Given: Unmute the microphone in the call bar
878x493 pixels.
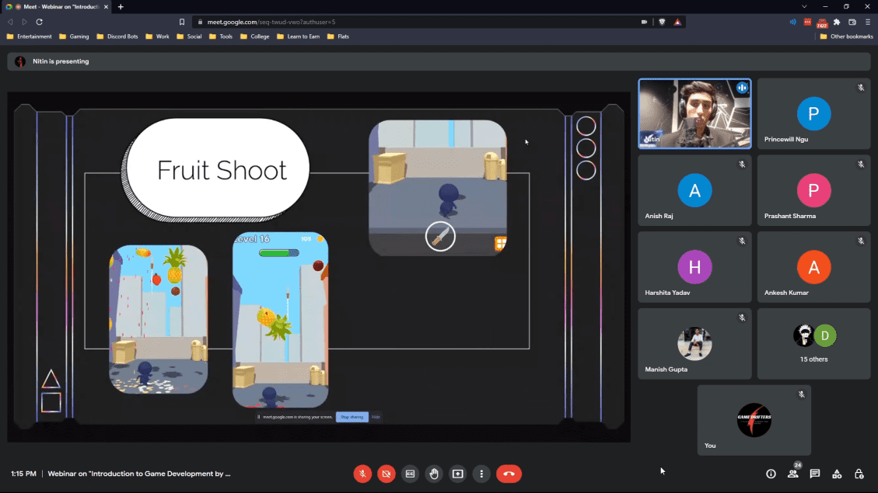Looking at the screenshot, I should (362, 474).
